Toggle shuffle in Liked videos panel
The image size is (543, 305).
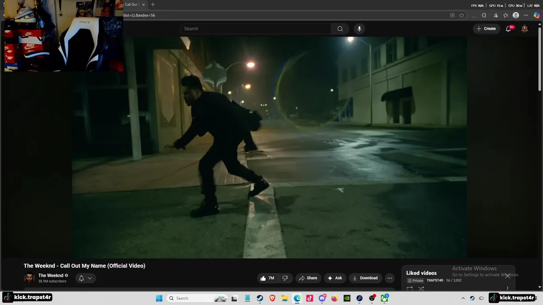[x=421, y=289]
